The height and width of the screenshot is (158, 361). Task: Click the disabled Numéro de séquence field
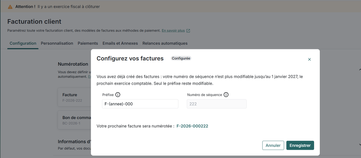pos(216,104)
